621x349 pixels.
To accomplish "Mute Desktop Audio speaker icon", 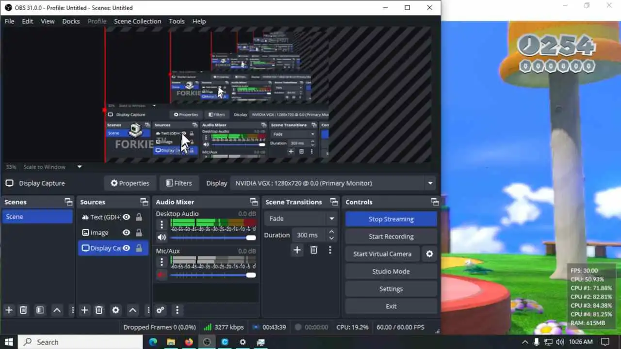I will pos(162,238).
